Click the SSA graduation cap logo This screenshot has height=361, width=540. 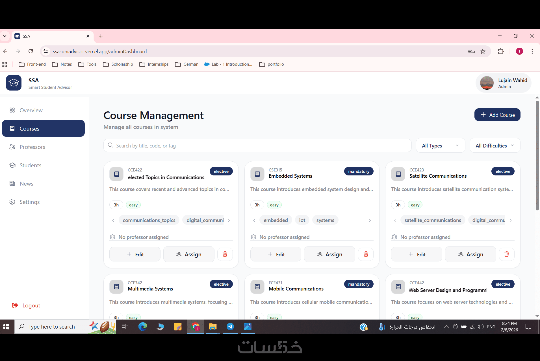[14, 83]
